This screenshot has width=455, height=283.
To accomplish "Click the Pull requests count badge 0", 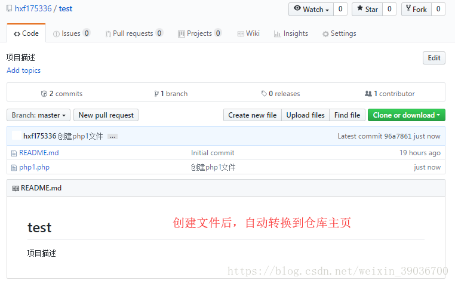I will click(159, 33).
